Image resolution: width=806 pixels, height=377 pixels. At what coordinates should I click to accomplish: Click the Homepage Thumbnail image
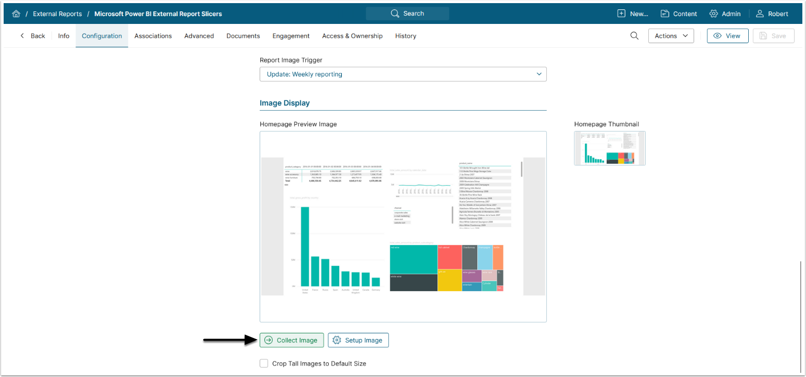[609, 148]
